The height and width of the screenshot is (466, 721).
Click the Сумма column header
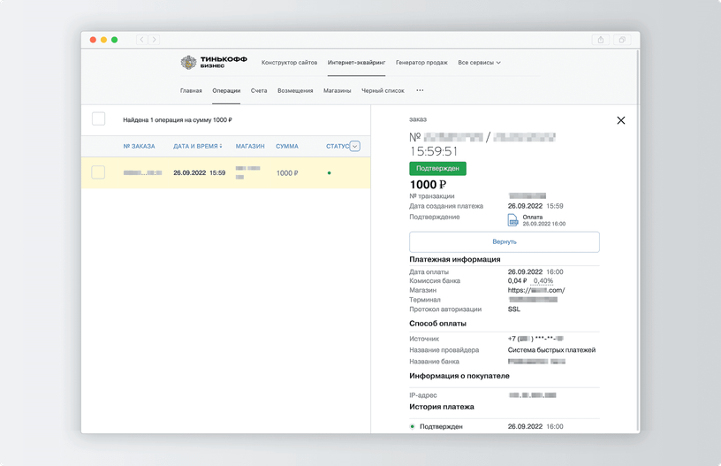287,146
